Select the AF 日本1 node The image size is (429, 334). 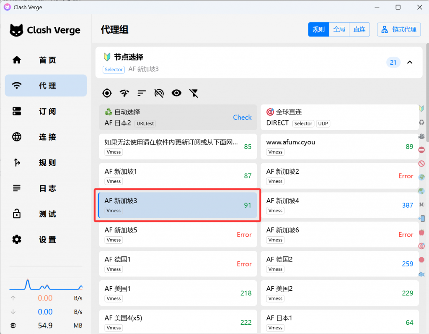339,322
